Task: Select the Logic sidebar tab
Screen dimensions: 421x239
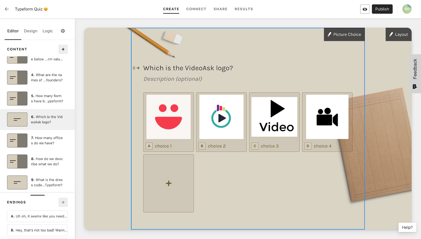Action: click(48, 31)
